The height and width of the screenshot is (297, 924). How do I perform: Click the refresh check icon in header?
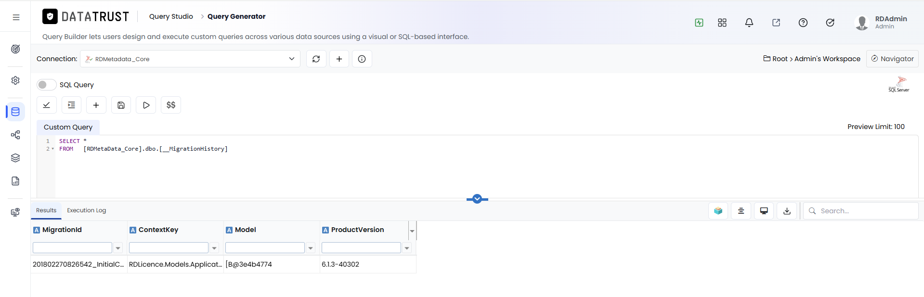830,23
